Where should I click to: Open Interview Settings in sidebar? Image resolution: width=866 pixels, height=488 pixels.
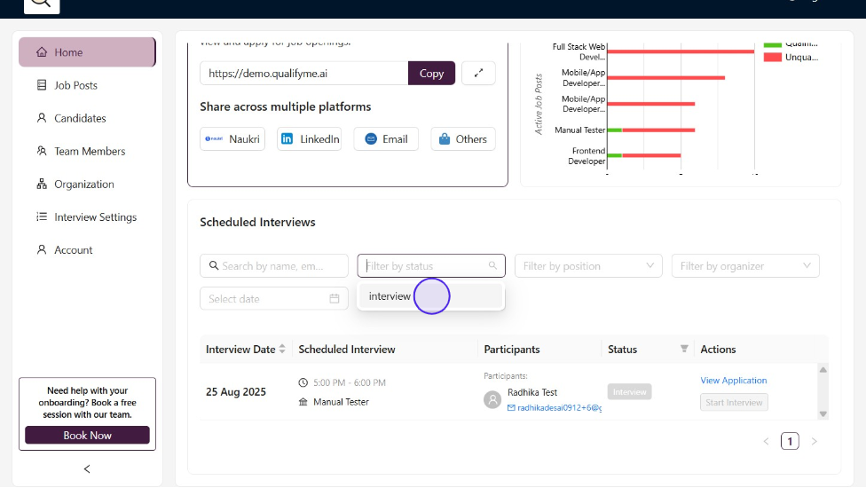tap(95, 217)
